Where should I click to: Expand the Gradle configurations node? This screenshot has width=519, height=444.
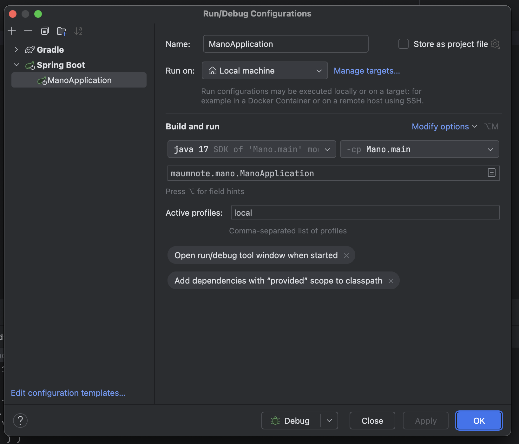[x=16, y=49]
